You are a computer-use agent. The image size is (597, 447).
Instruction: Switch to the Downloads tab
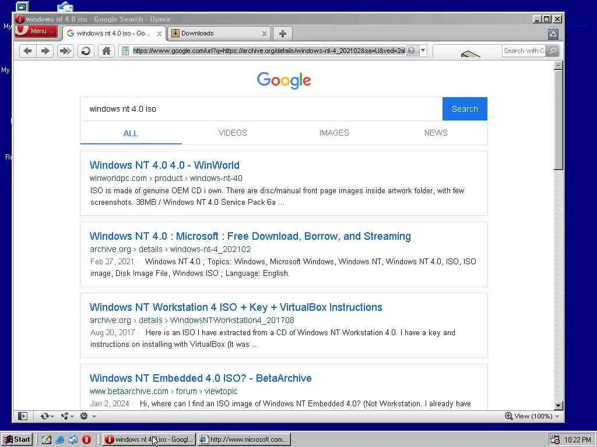click(219, 33)
